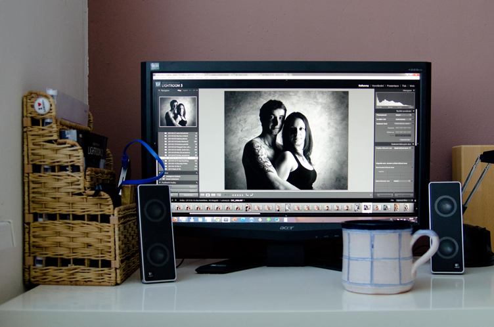Image resolution: width=494 pixels, height=327 pixels.
Task: Rotate photo counterclockwise with toolbar arrow
Action: coord(247,195)
